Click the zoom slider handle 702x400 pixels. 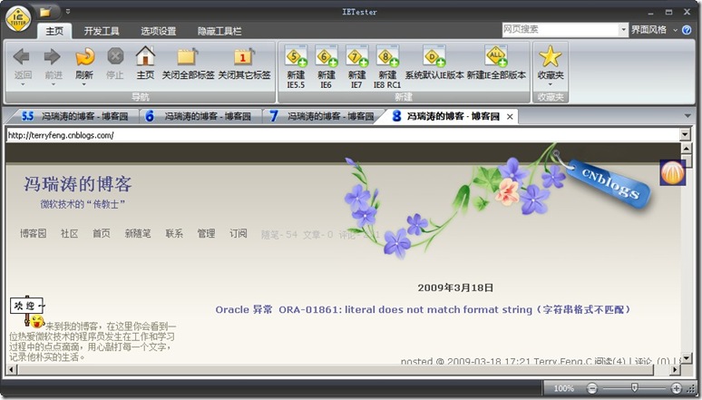tap(634, 387)
